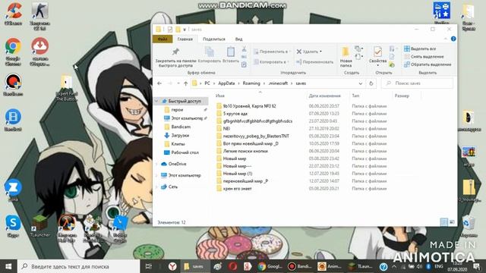Open the address bar history dropdown
This screenshot has height=273, width=486.
tap(360, 83)
